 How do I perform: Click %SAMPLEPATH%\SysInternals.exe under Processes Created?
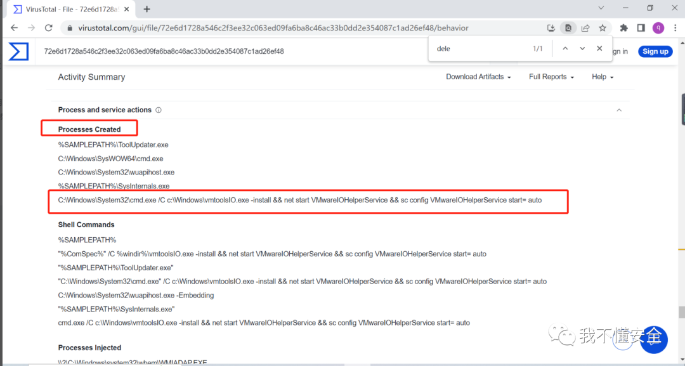pyautogui.click(x=114, y=186)
